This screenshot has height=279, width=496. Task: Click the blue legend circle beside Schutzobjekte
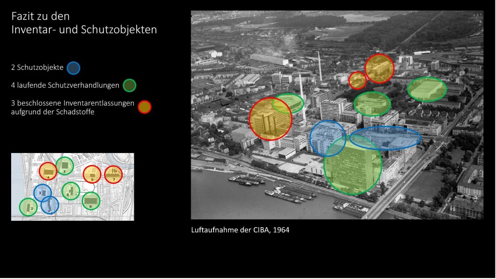(x=74, y=68)
